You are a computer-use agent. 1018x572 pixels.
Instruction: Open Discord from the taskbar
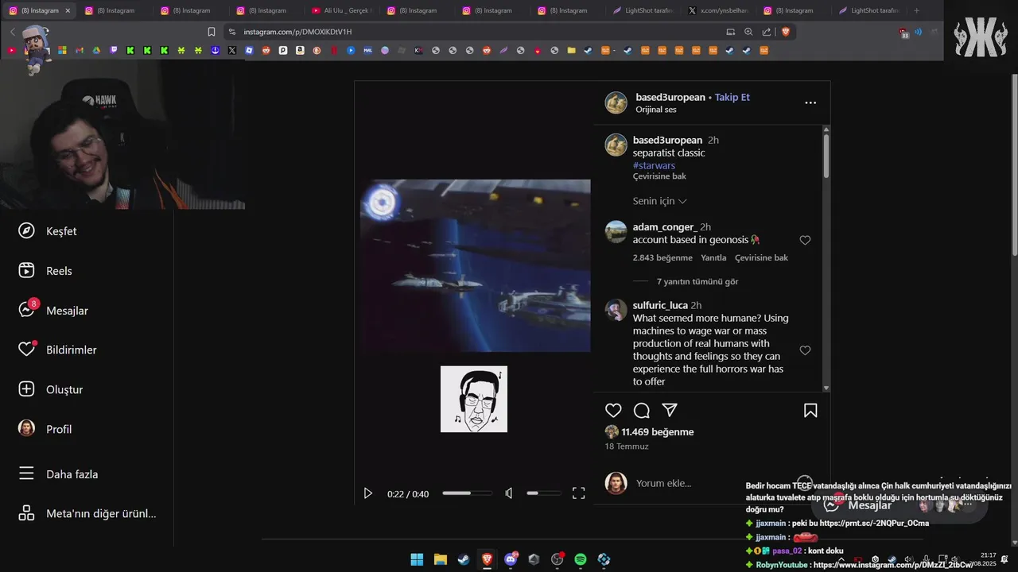coord(511,559)
